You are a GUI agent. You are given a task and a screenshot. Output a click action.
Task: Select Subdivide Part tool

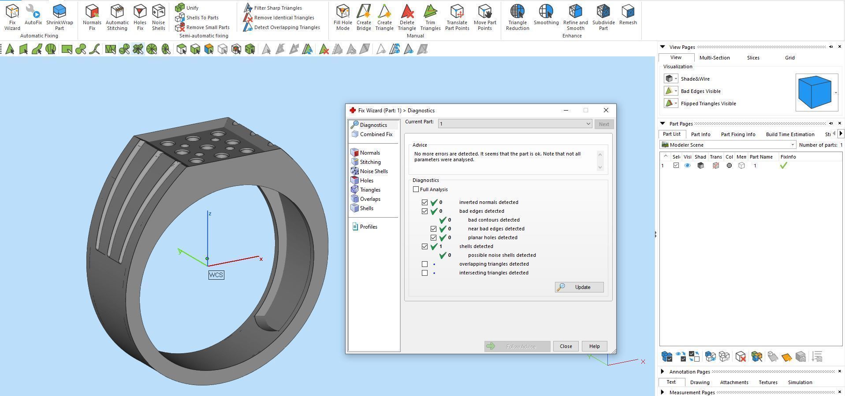[x=603, y=18]
